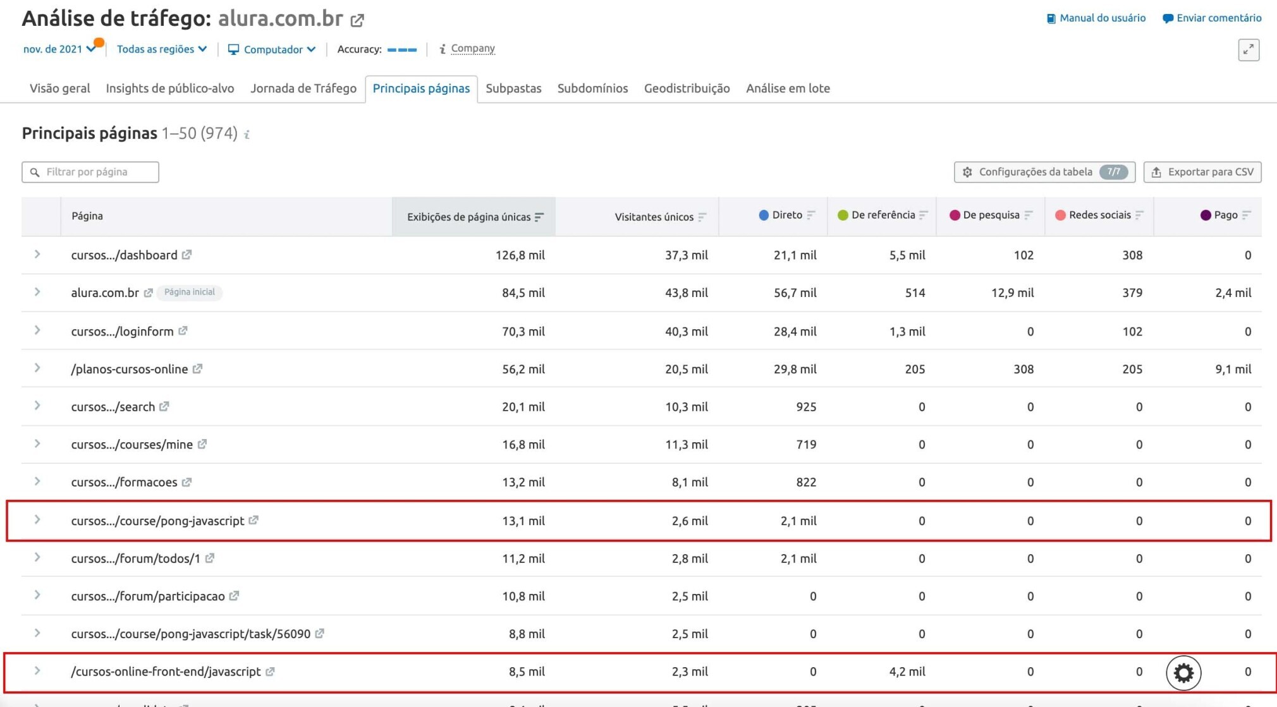This screenshot has width=1277, height=707.
Task: Click the Filtrar por página field
Action: [x=90, y=172]
